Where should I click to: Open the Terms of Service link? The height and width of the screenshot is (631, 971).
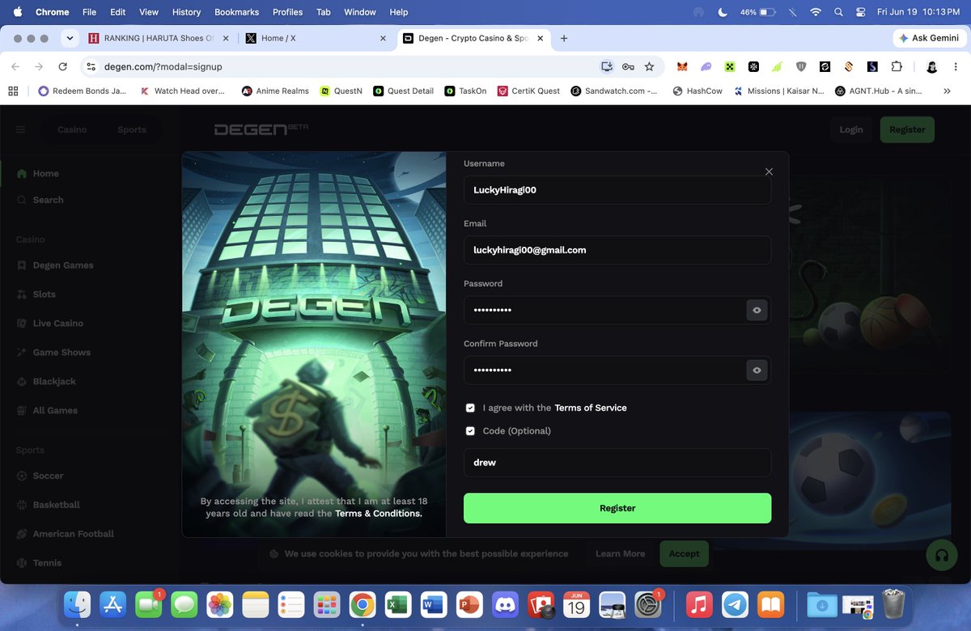click(591, 408)
